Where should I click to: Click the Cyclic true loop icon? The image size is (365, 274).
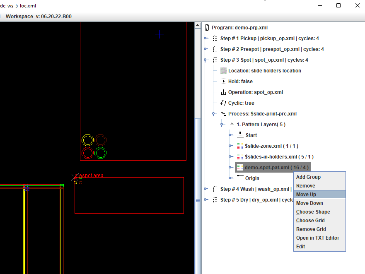(224, 103)
